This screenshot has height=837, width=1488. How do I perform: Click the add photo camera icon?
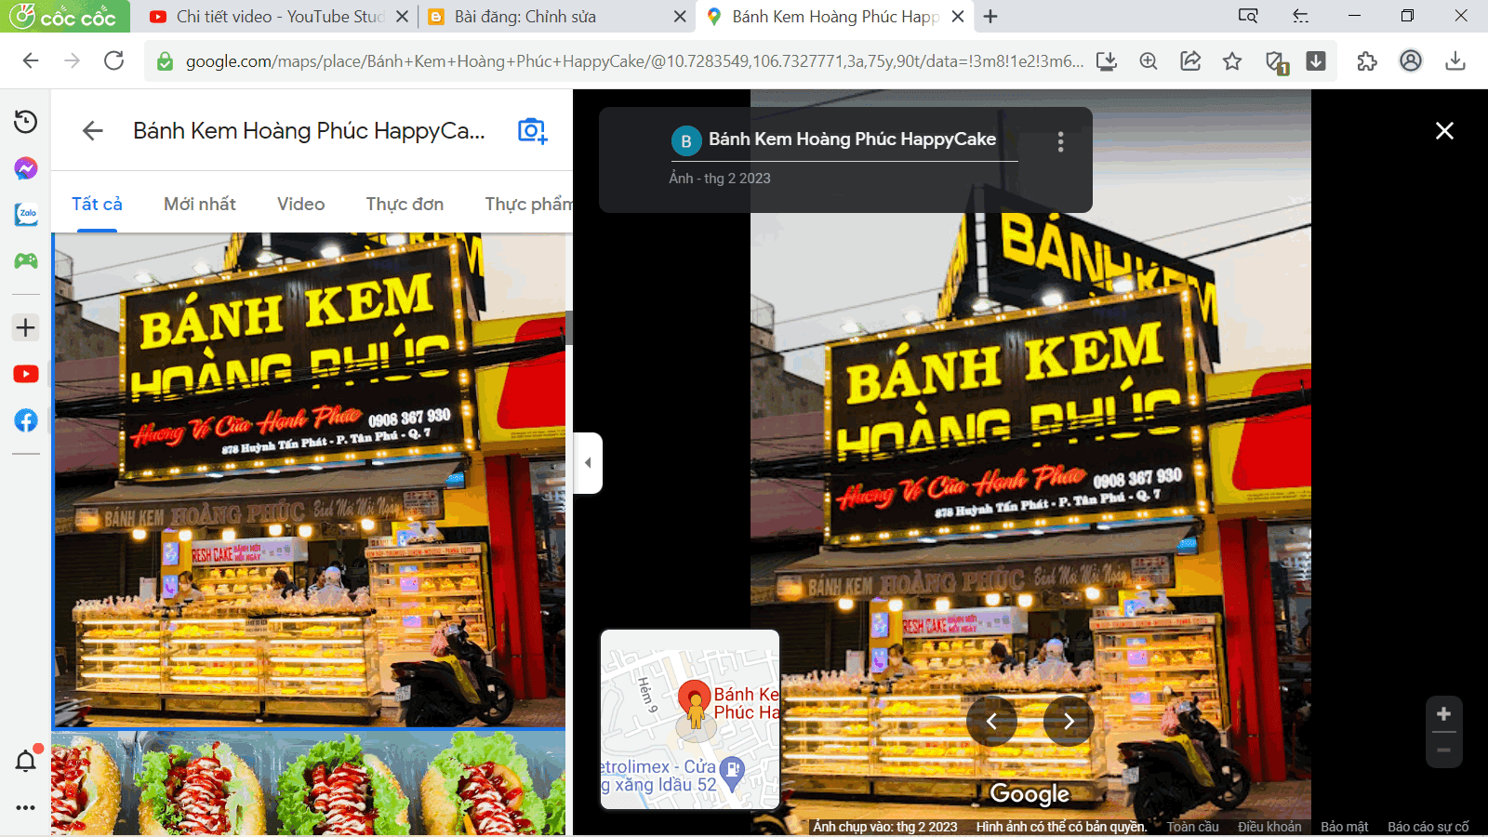tap(532, 131)
